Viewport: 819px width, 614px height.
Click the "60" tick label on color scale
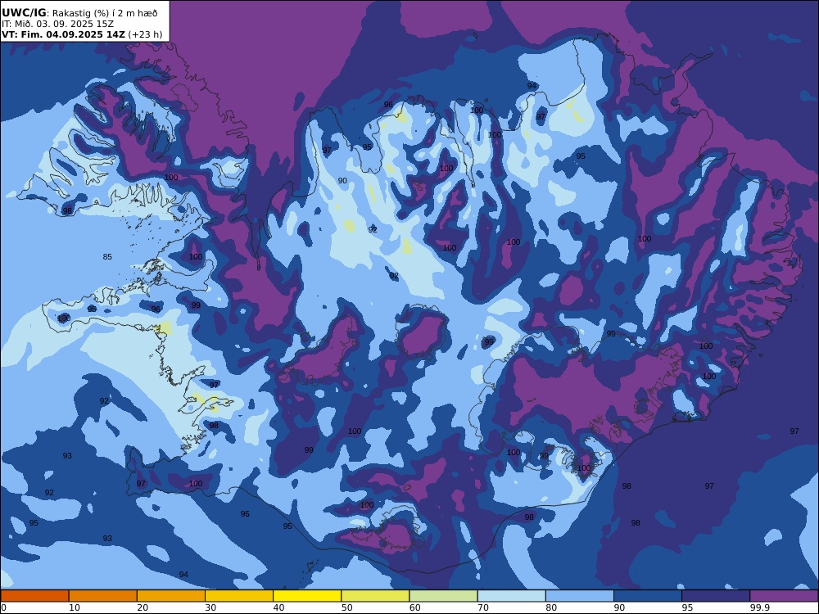click(414, 607)
